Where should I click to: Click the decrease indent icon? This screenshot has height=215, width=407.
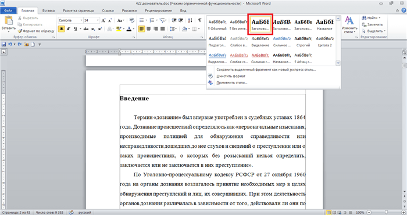click(x=174, y=20)
